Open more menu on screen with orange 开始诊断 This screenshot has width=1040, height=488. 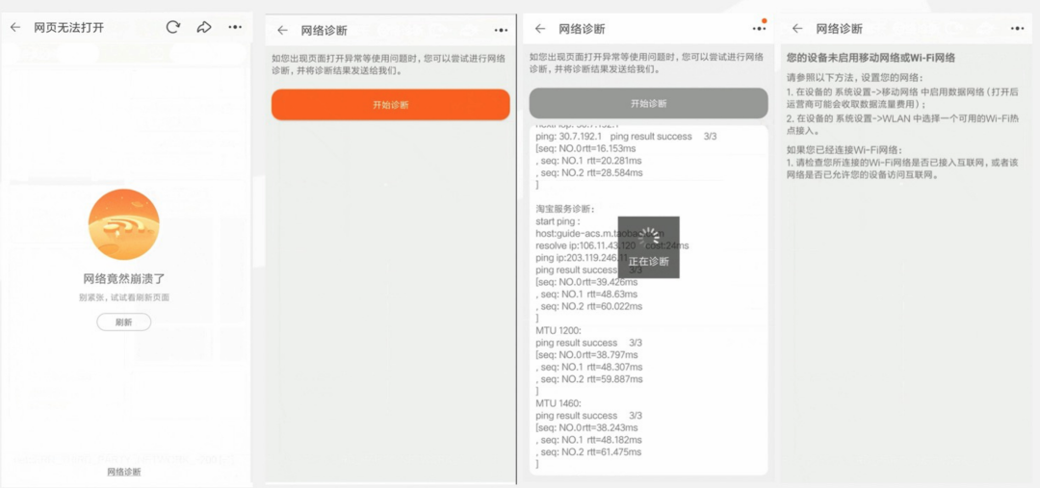(501, 30)
